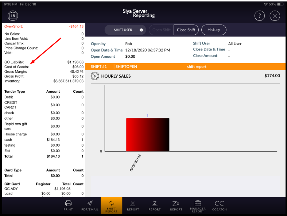Switch to the Close Shift option
This screenshot has width=287, height=216.
pos(186,30)
